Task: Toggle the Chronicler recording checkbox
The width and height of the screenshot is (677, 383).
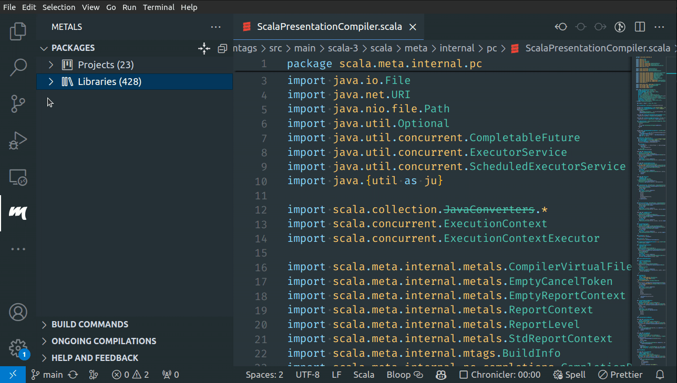Action: 500,375
